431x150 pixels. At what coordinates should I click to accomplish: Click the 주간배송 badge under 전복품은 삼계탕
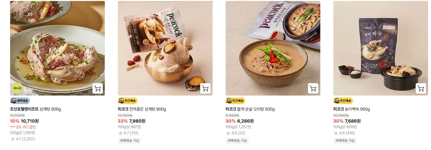pyautogui.click(x=128, y=101)
